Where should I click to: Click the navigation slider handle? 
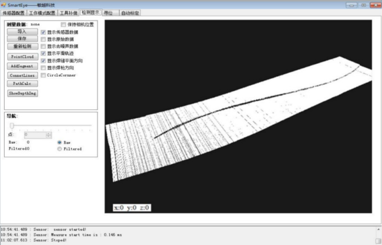[11, 125]
